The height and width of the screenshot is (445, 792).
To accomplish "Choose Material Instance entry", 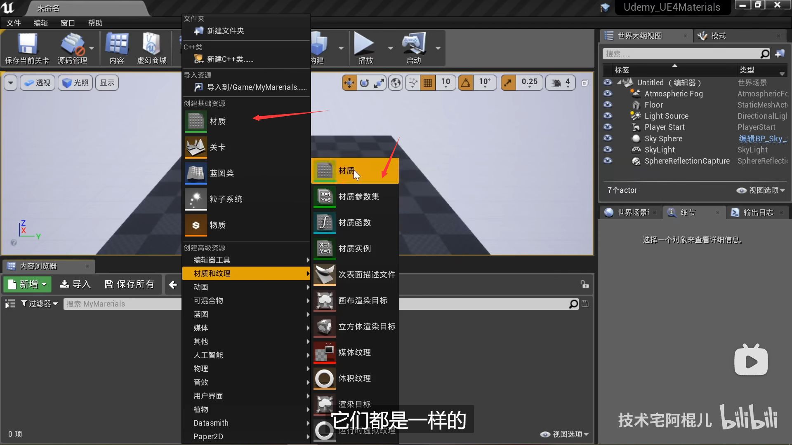I will click(x=355, y=248).
